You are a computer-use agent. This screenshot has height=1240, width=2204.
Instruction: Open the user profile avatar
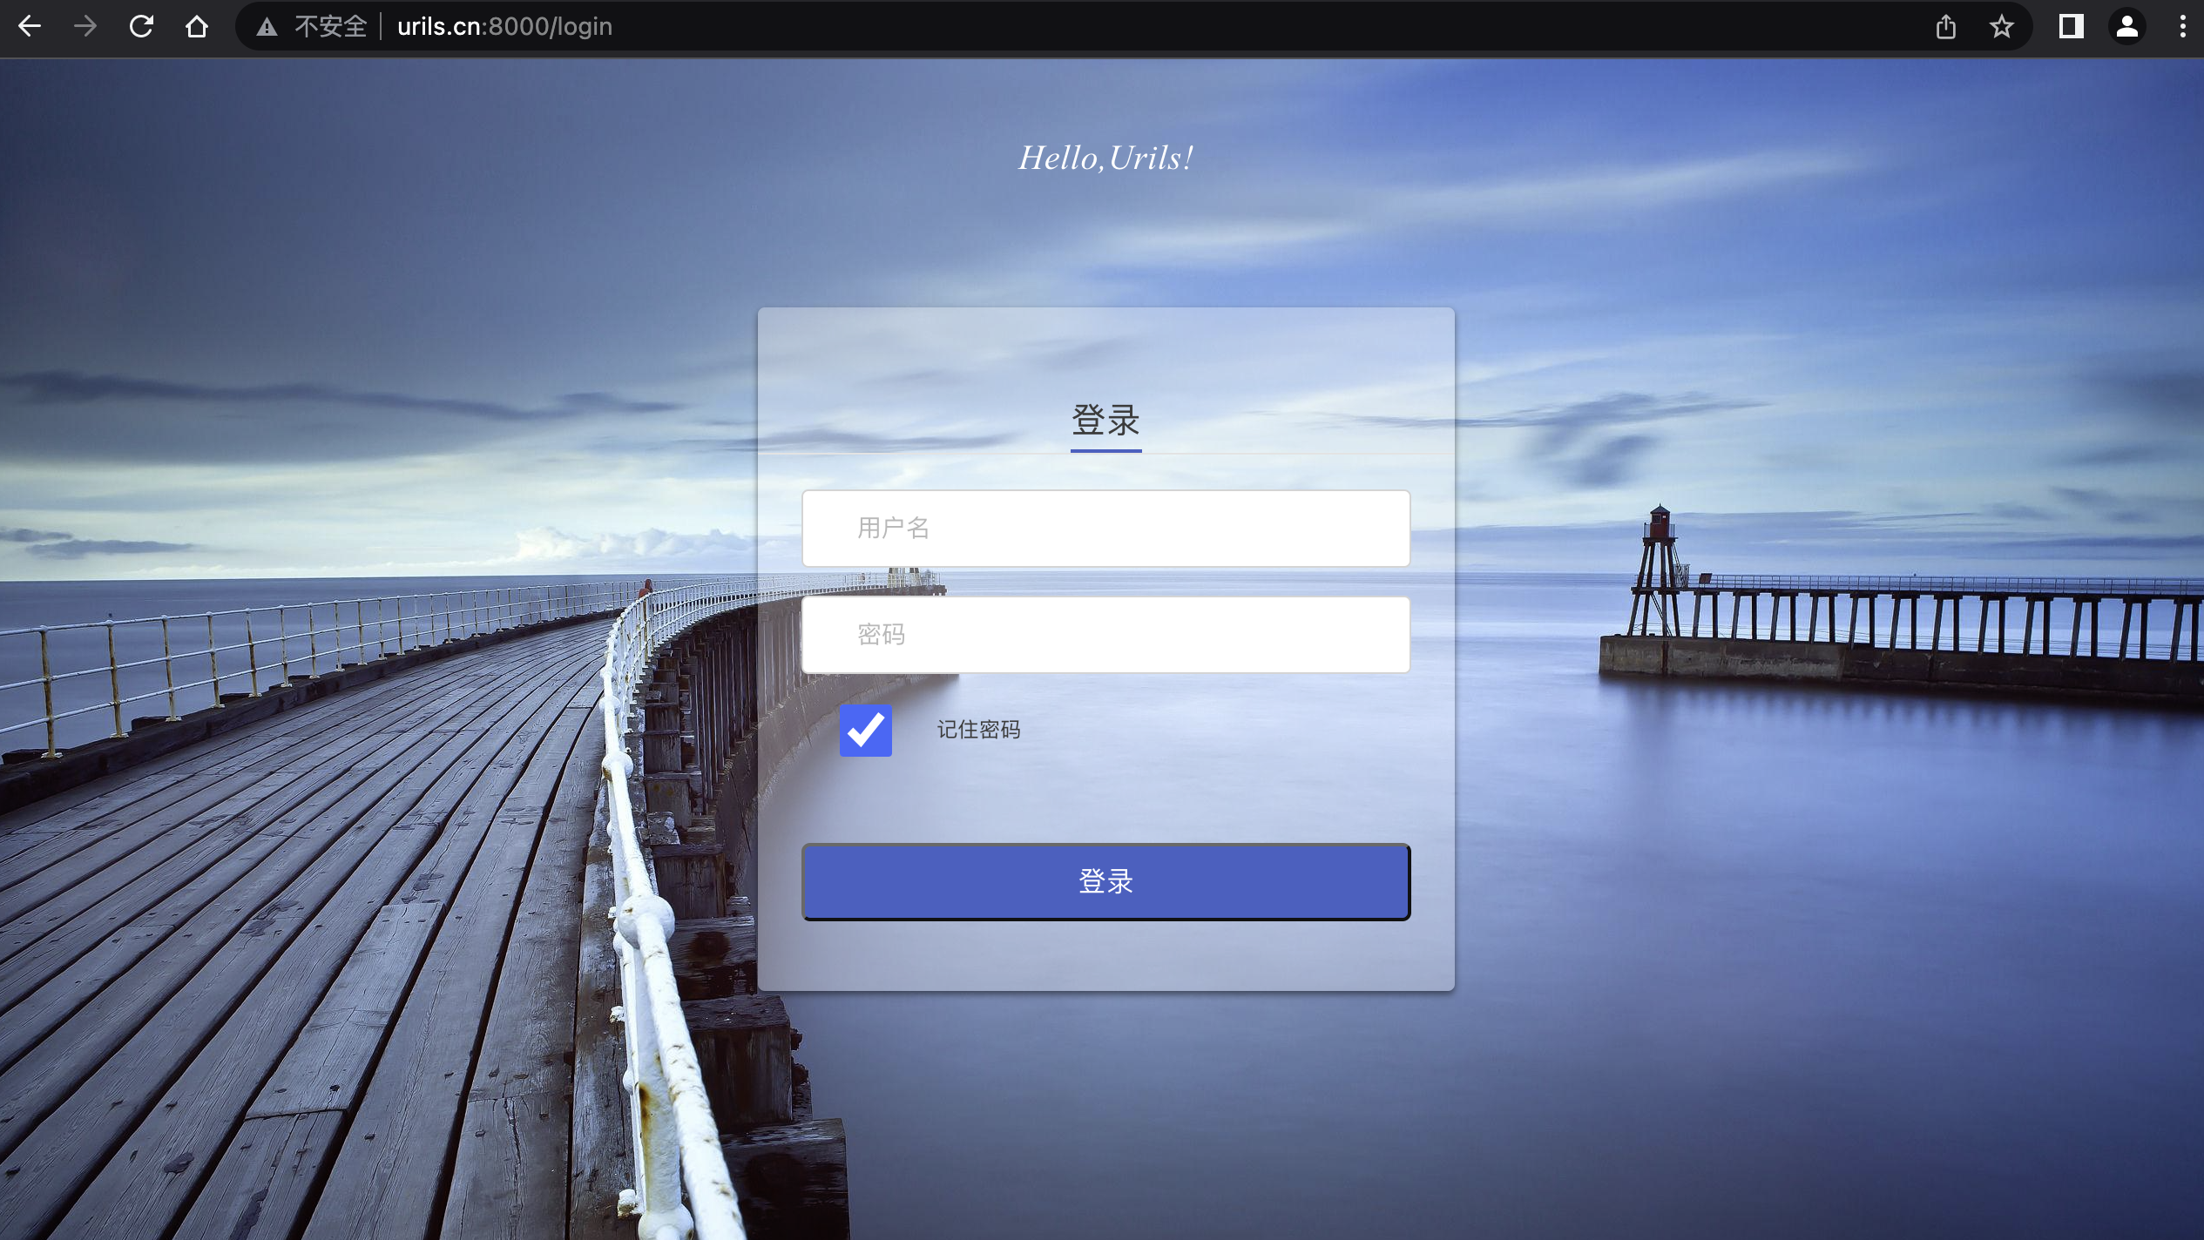coord(2127,26)
